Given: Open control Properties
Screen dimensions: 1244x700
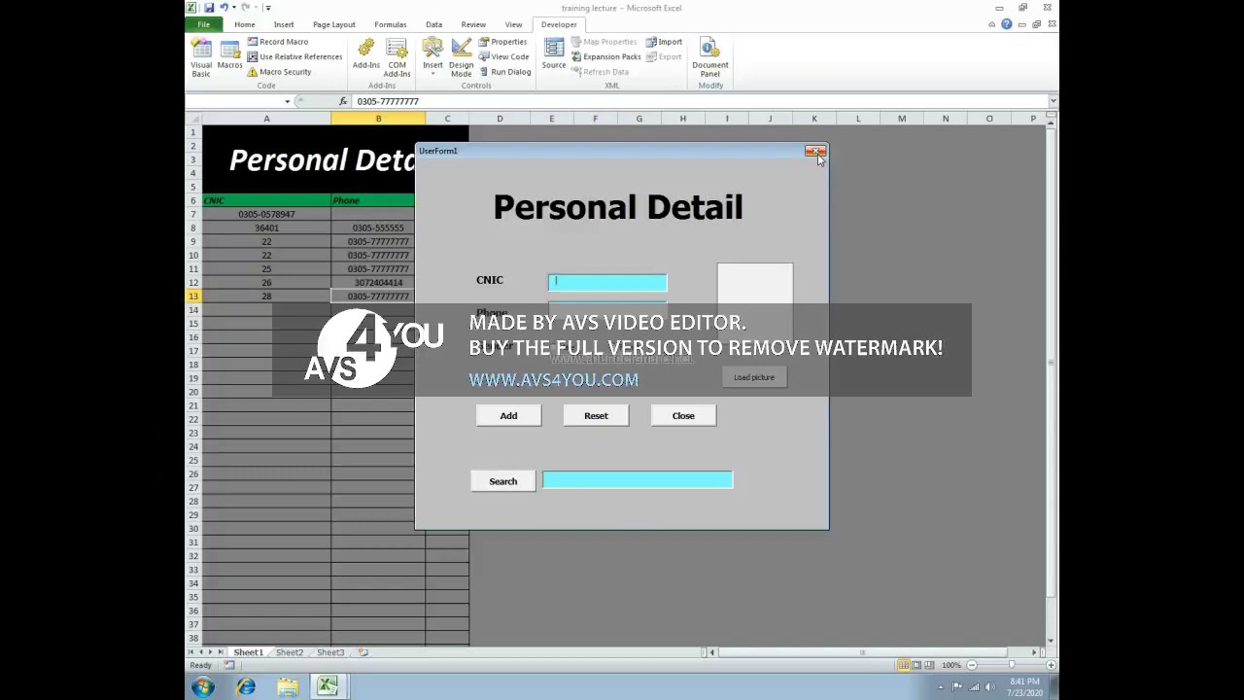Looking at the screenshot, I should pyautogui.click(x=502, y=42).
